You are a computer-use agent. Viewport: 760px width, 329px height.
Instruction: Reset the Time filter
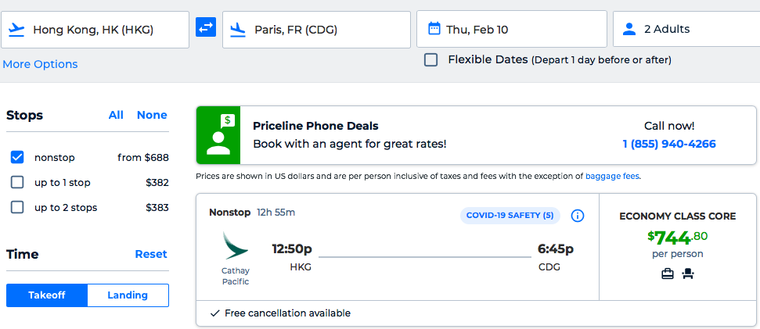(x=151, y=254)
